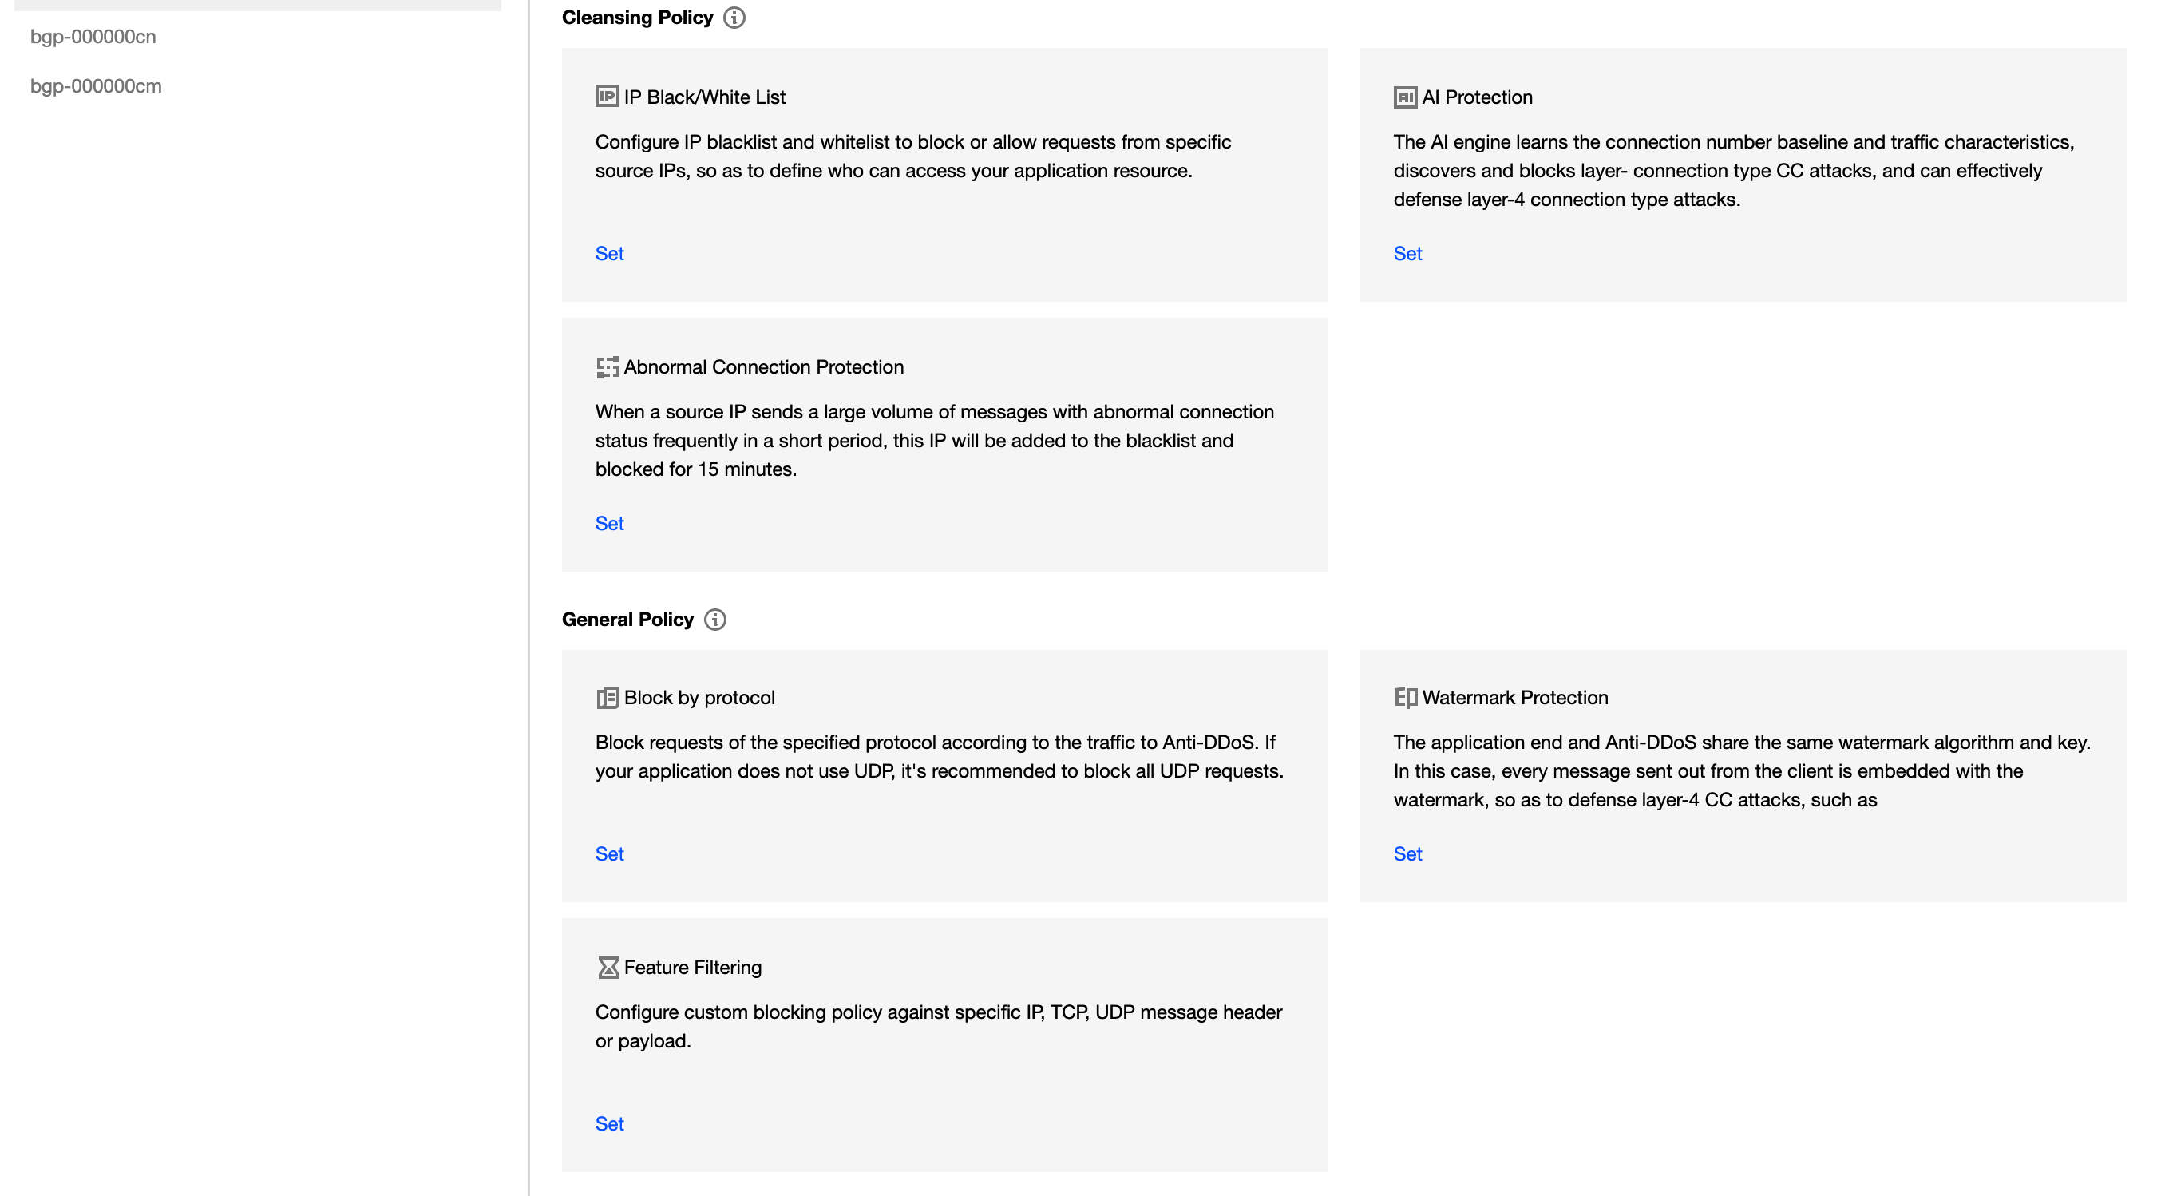Open Set for Abnormal Connection Protection
The width and height of the screenshot is (2157, 1196).
pyautogui.click(x=610, y=524)
